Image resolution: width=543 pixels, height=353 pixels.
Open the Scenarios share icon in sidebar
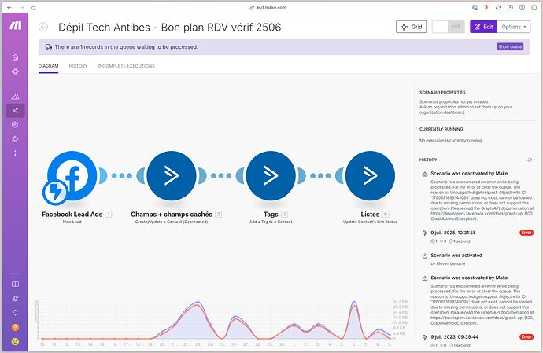coord(15,110)
